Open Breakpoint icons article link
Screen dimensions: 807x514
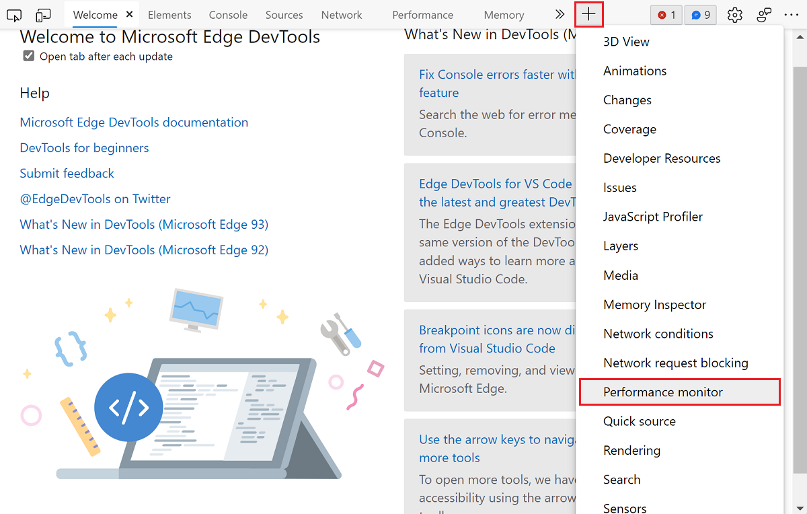pos(497,339)
